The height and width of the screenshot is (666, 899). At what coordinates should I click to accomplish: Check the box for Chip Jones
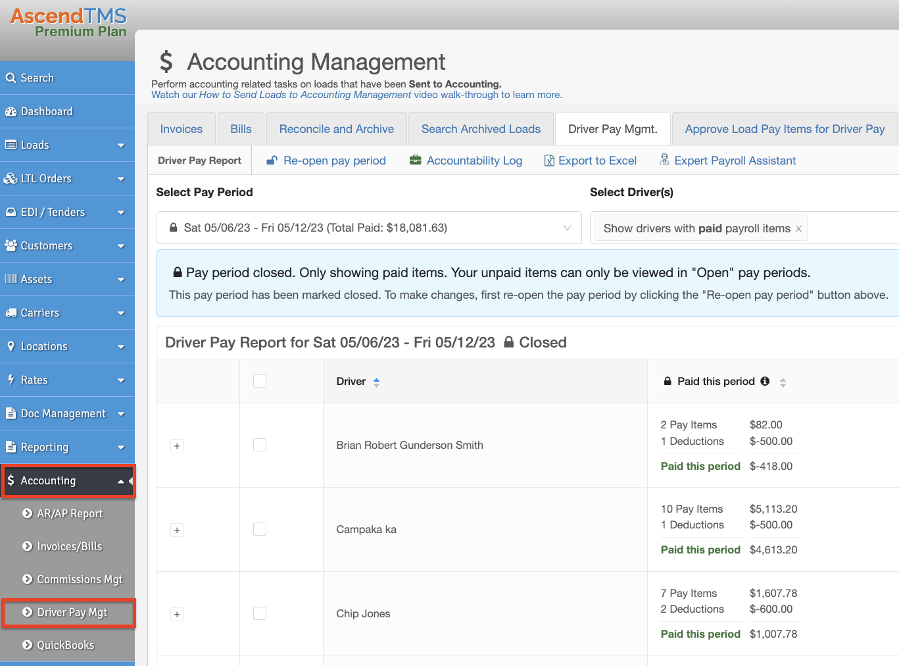point(260,613)
